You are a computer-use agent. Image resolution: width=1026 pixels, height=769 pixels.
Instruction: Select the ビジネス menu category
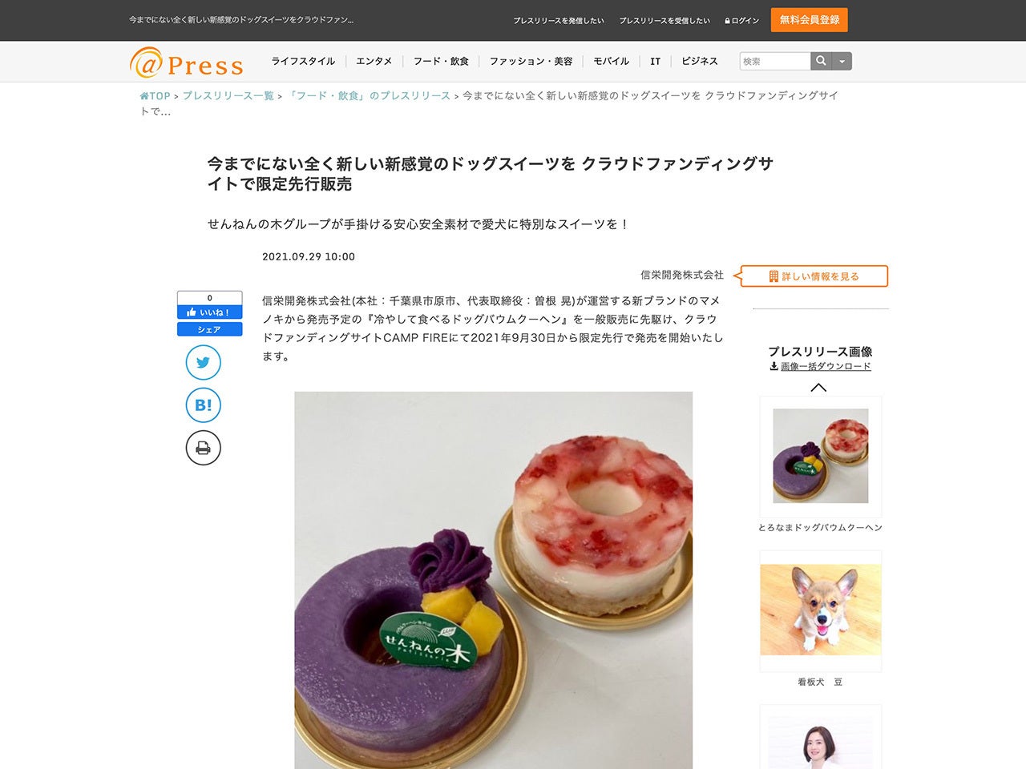(x=700, y=61)
